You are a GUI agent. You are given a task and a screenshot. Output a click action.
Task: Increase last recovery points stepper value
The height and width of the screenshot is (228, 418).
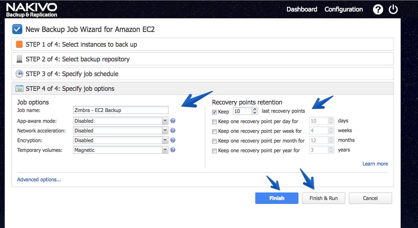255,109
